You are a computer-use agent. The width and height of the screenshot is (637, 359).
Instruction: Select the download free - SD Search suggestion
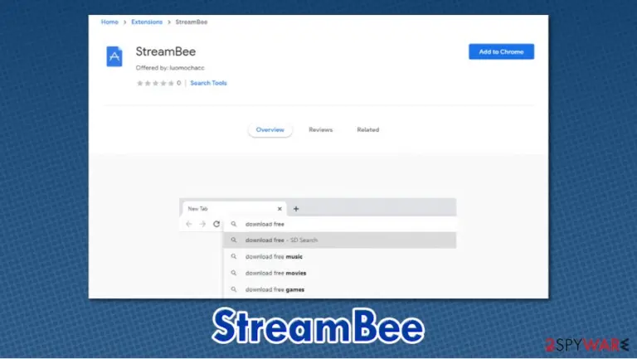tap(339, 240)
